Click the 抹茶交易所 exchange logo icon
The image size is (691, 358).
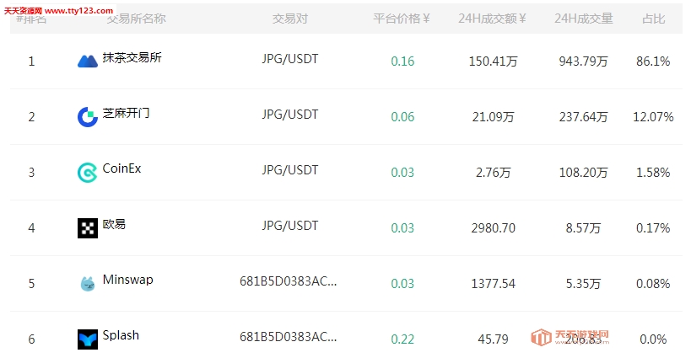click(x=88, y=61)
